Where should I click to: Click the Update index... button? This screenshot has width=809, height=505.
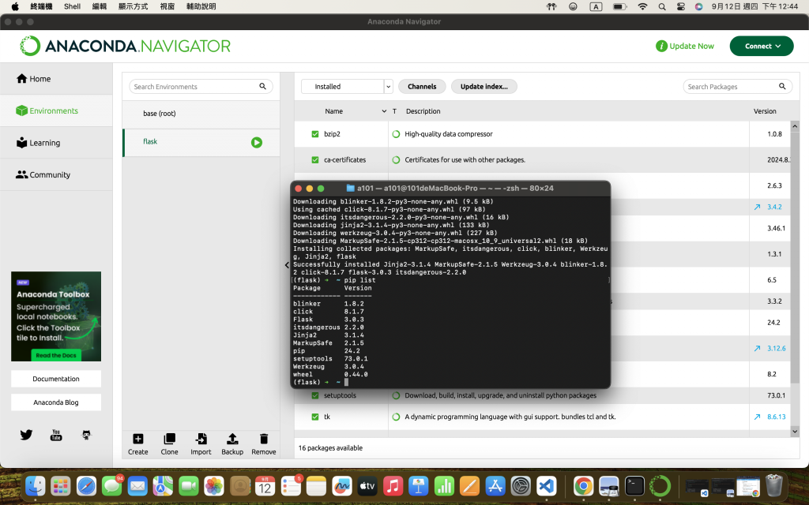click(x=484, y=87)
